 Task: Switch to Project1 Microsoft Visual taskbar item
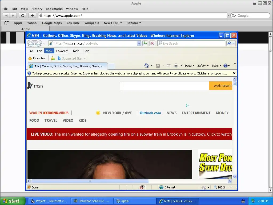49,201
